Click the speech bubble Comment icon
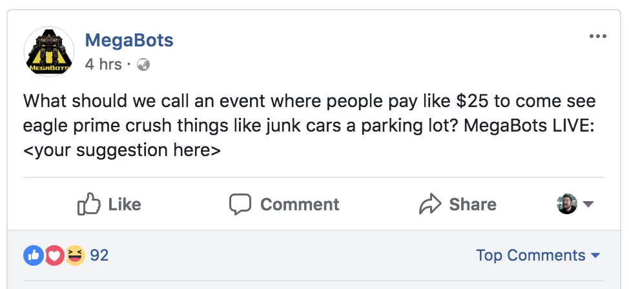This screenshot has height=289, width=629. tap(240, 204)
